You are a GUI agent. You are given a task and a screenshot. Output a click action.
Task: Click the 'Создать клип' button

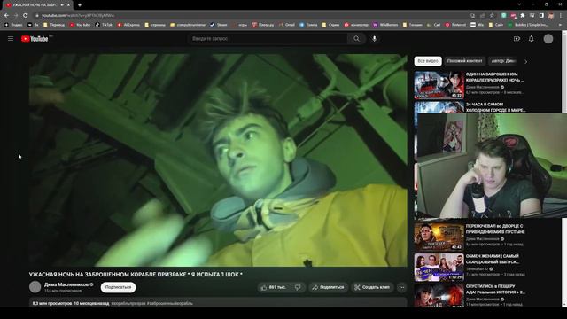click(372, 287)
